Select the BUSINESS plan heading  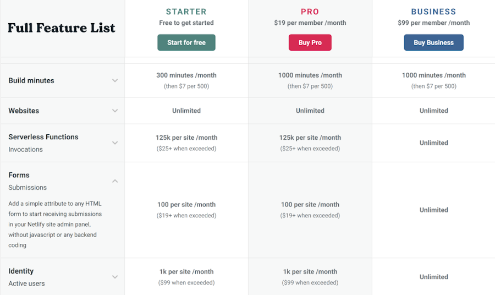[x=433, y=12]
